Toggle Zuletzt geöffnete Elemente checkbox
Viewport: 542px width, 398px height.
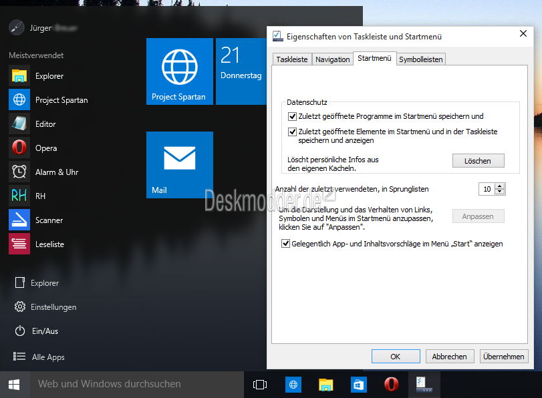click(x=293, y=132)
